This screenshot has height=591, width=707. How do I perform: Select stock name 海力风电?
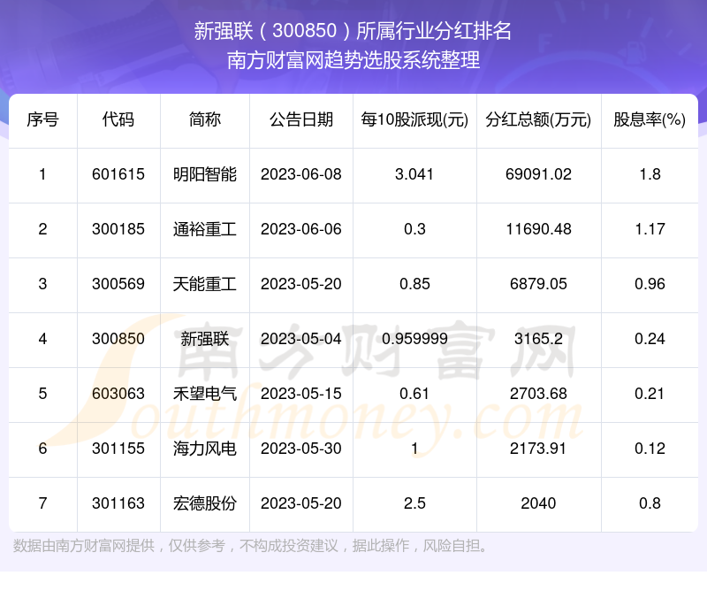(205, 449)
